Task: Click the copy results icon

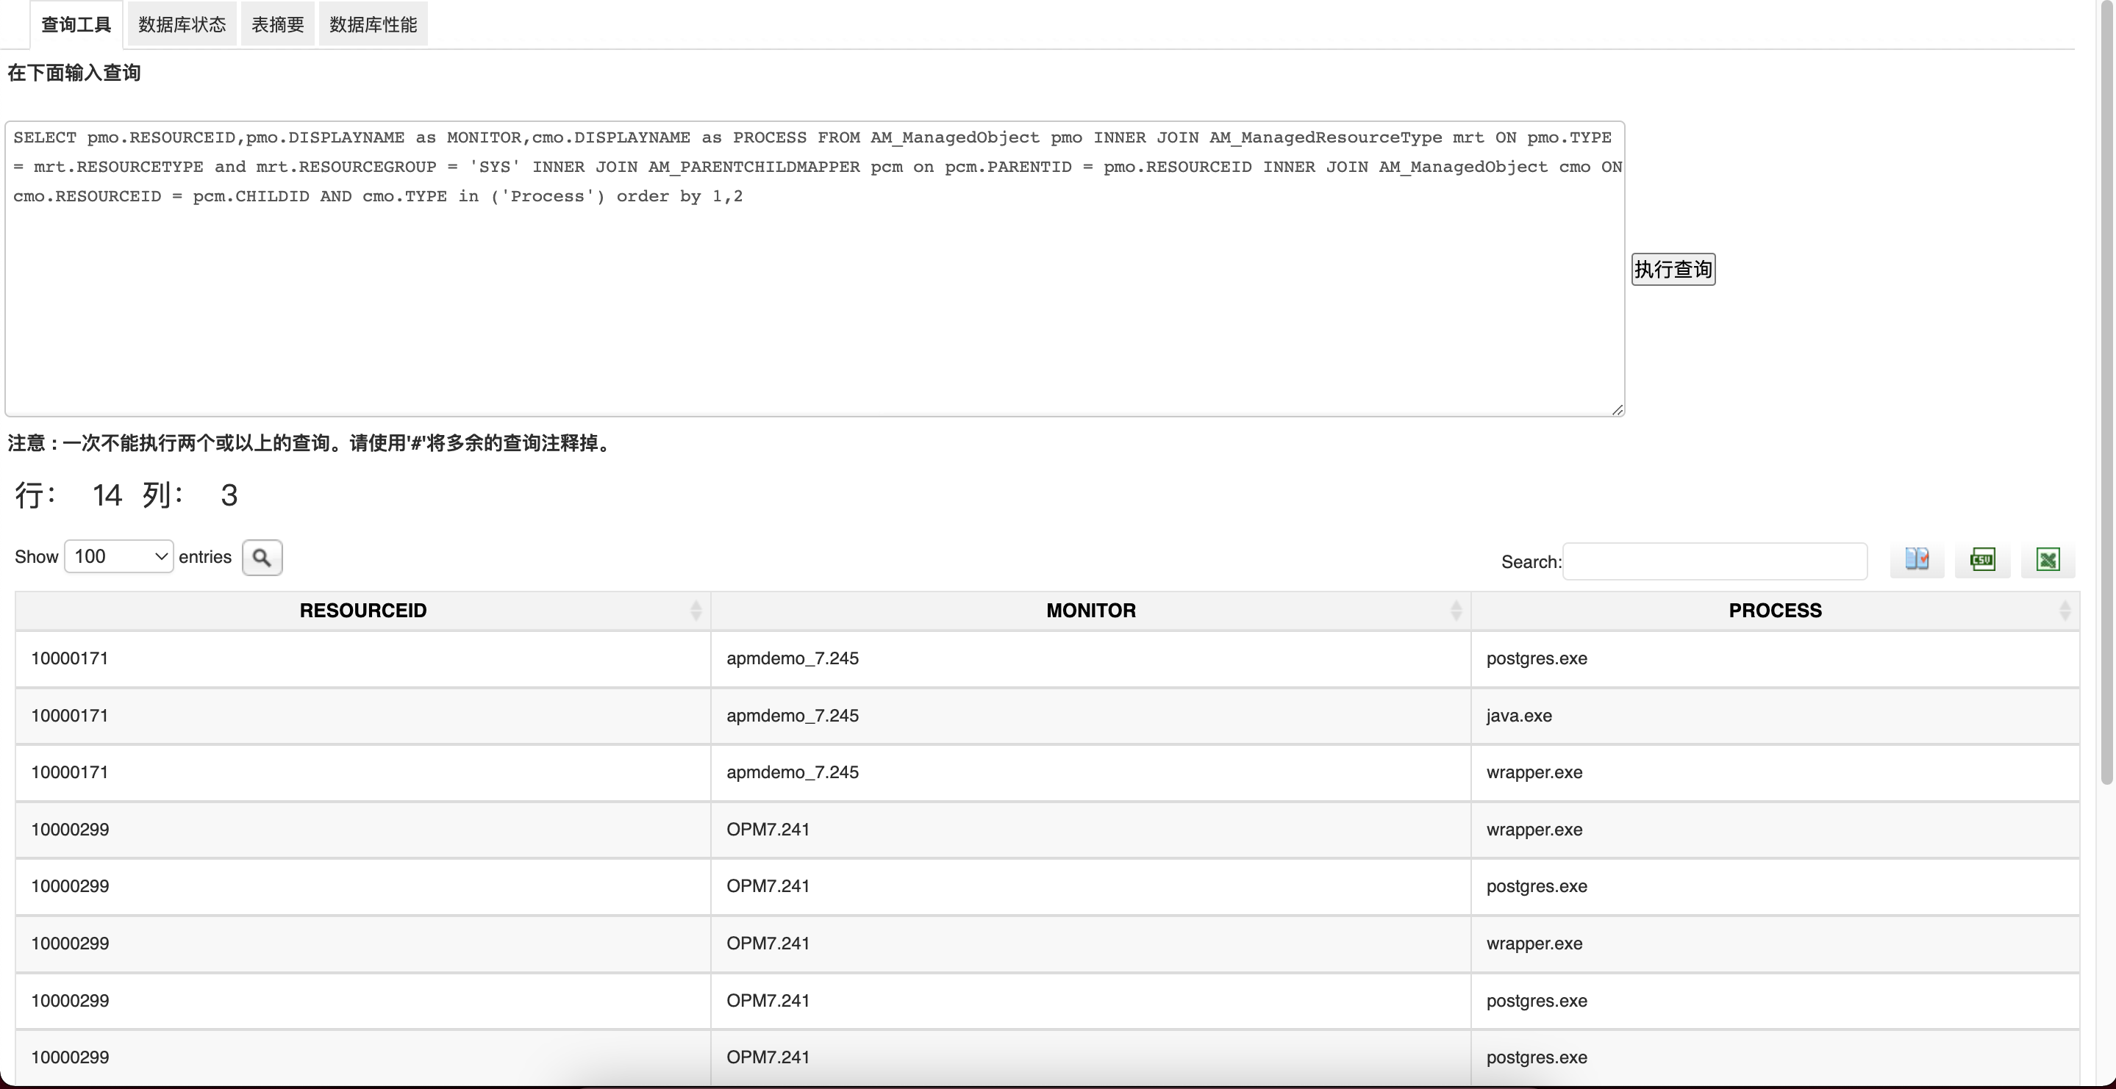Action: pyautogui.click(x=1917, y=560)
